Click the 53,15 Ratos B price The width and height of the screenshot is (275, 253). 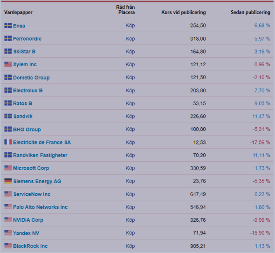pos(199,103)
